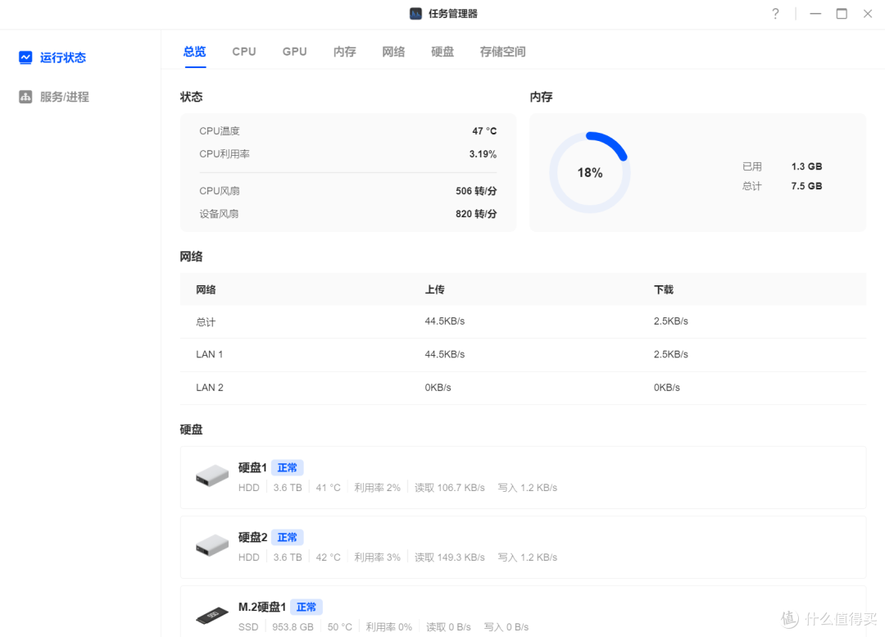885x637 pixels.
Task: Switch to the 内存 tab
Action: (344, 52)
